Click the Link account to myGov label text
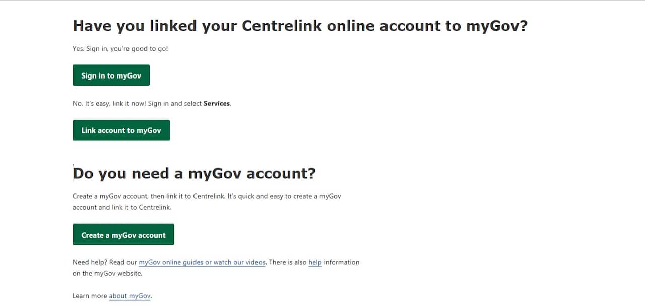Image resolution: width=645 pixels, height=306 pixels. [x=121, y=130]
